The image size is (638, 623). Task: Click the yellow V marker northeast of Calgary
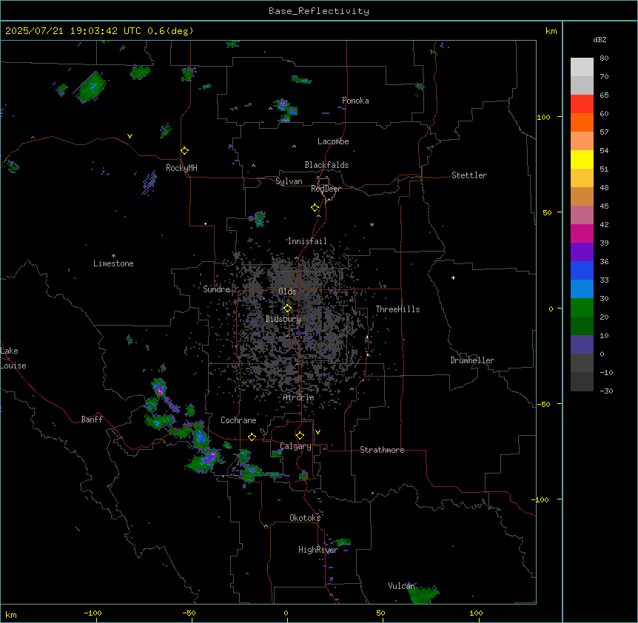[318, 432]
